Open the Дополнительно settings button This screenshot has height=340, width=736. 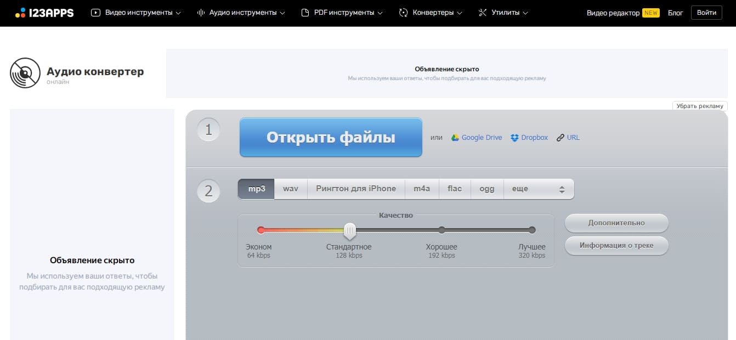(616, 223)
